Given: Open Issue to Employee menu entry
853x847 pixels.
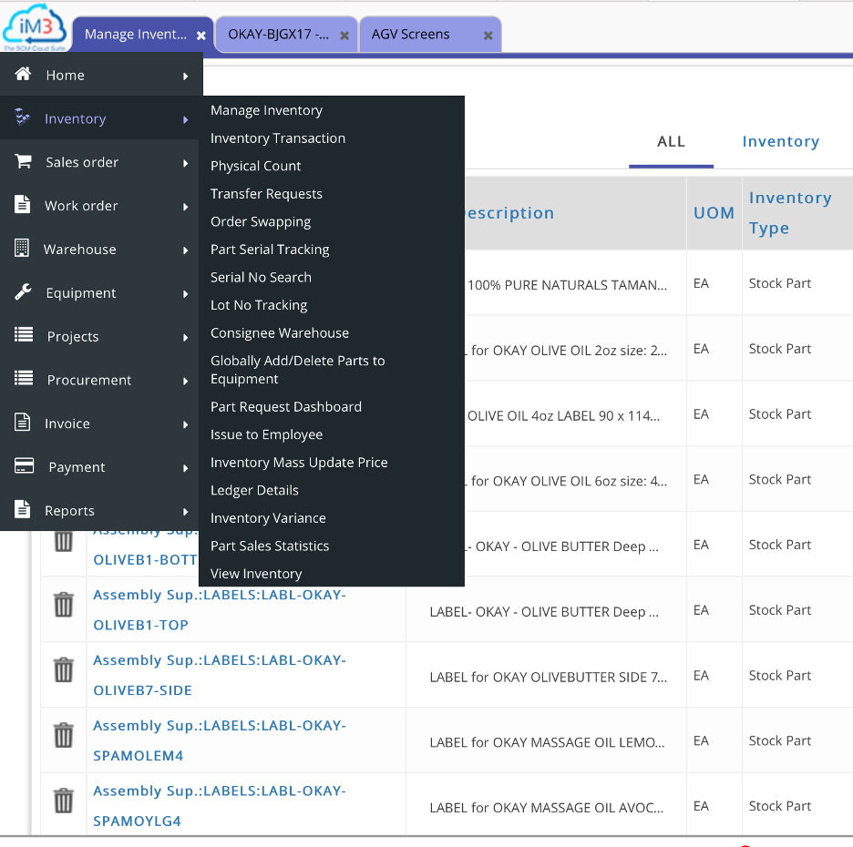Looking at the screenshot, I should click(266, 435).
